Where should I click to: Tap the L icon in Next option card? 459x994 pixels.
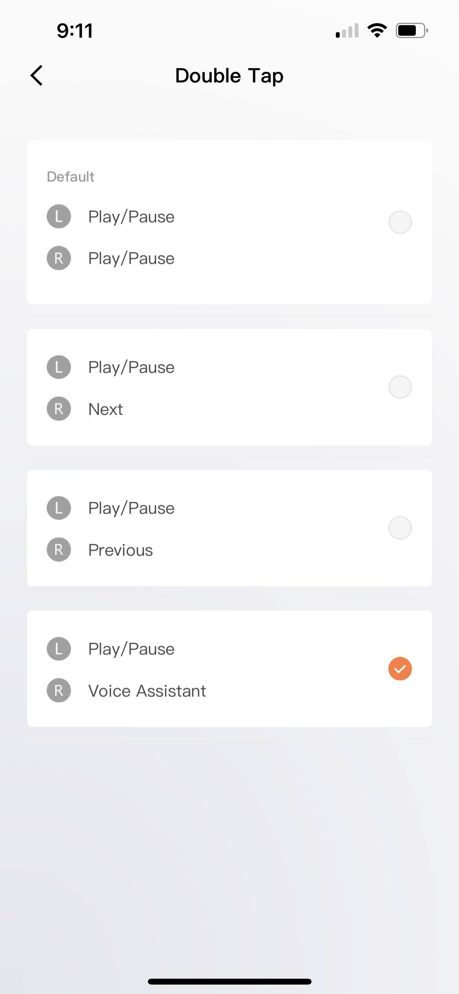[x=59, y=367]
